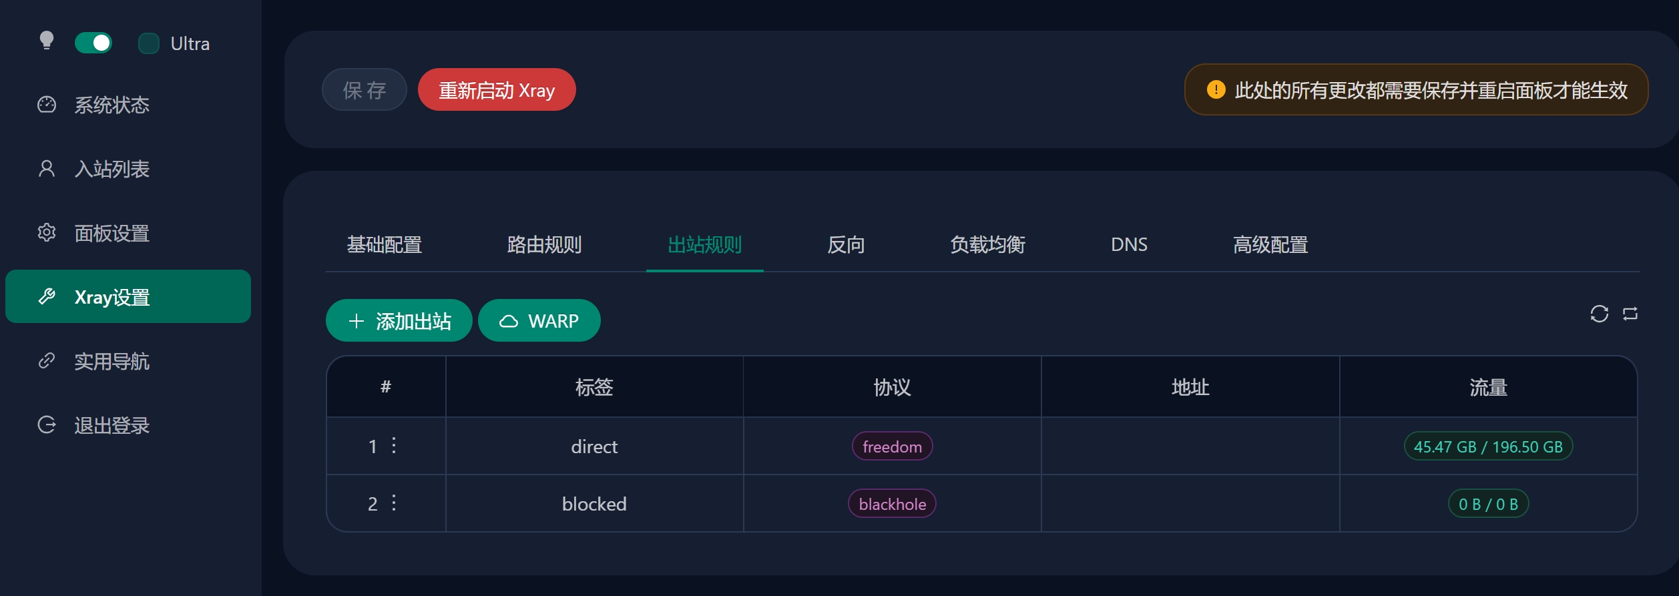Click the WARP cloud button

pos(539,321)
